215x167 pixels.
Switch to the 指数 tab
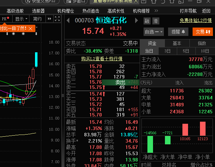[202, 43]
